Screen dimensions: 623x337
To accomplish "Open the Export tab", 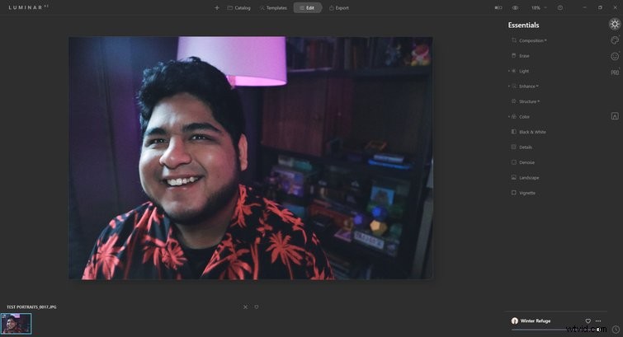I will click(339, 8).
